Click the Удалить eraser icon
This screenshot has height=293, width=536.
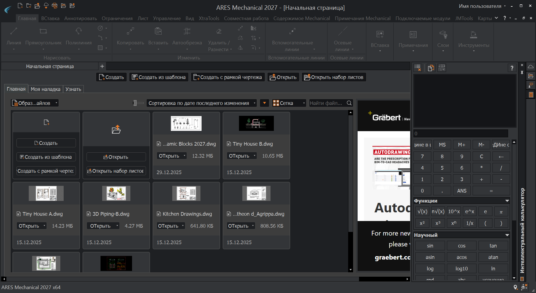219,31
